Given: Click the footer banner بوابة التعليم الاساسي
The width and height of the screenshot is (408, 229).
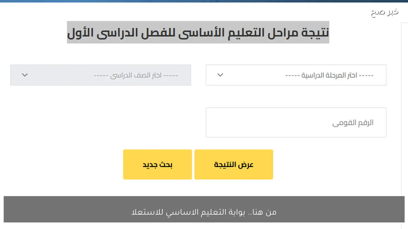Looking at the screenshot, I should tap(203, 212).
